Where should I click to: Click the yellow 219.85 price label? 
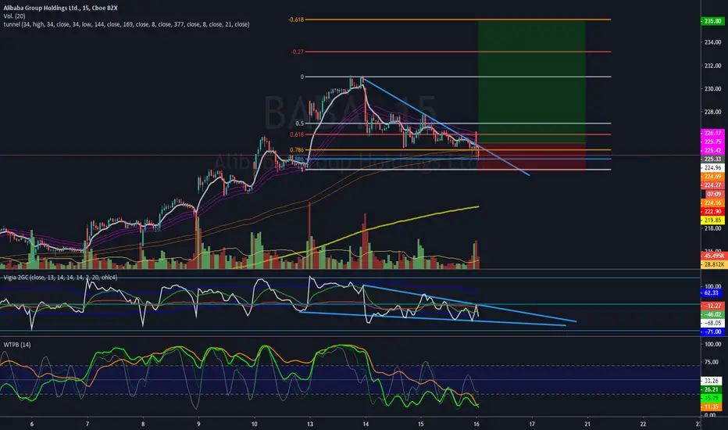point(712,220)
